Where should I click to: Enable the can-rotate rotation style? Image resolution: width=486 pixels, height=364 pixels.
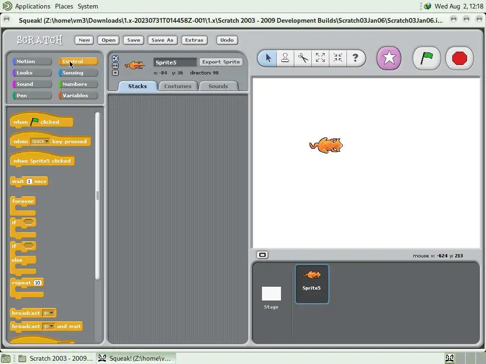coord(115,58)
